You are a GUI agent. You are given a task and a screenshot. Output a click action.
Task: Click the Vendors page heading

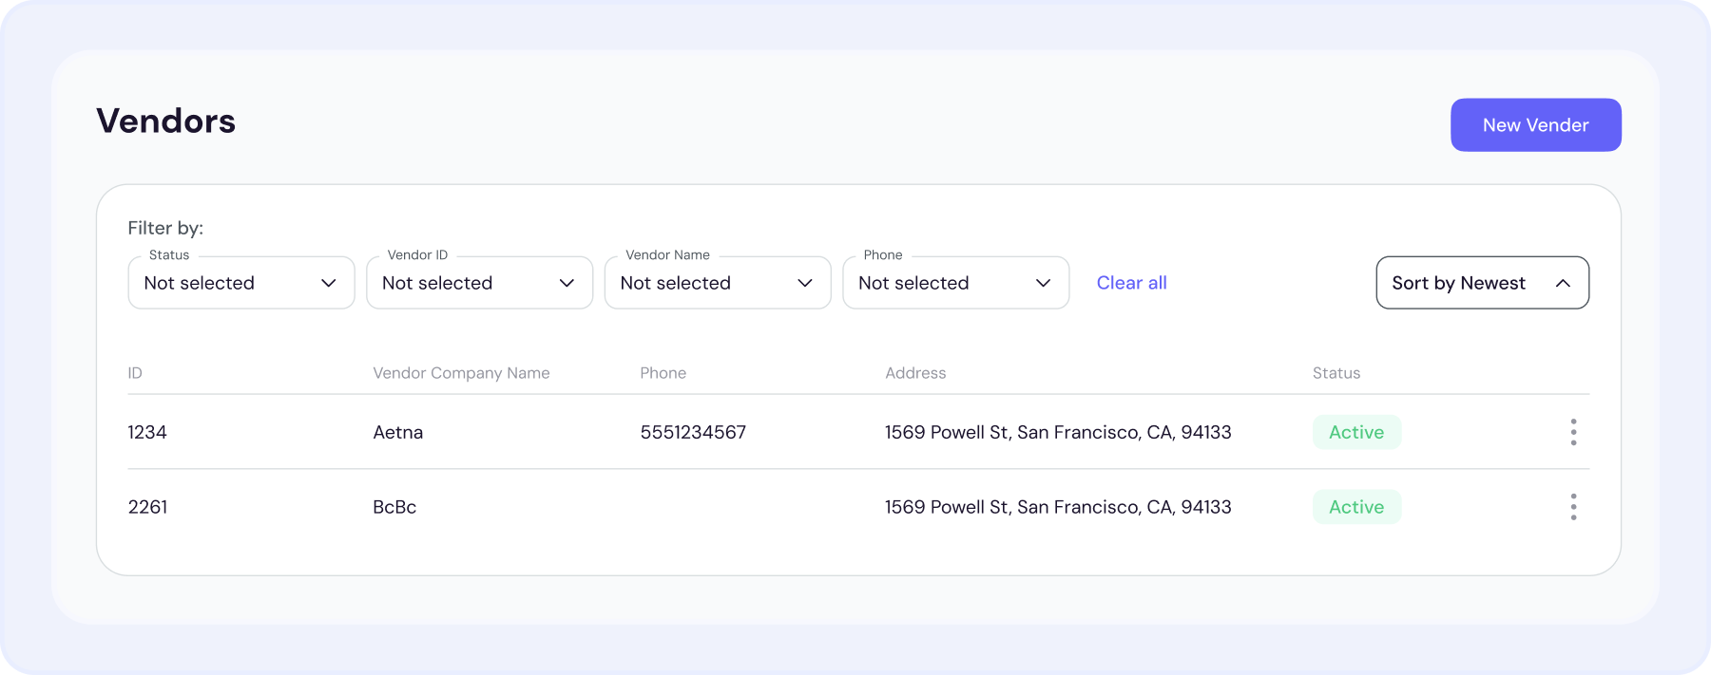pyautogui.click(x=166, y=122)
